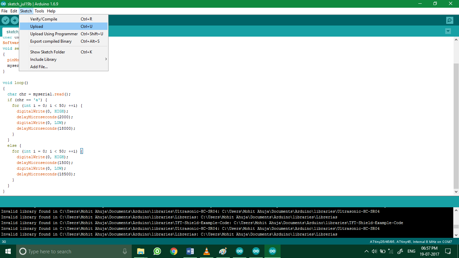The width and height of the screenshot is (459, 258).
Task: Click the code editor vertical scrollbar
Action: pos(456,126)
